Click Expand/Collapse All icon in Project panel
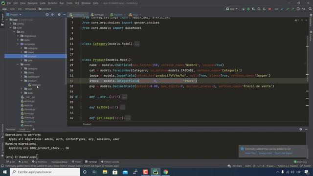The image size is (313, 176). pyautogui.click(x=52, y=15)
